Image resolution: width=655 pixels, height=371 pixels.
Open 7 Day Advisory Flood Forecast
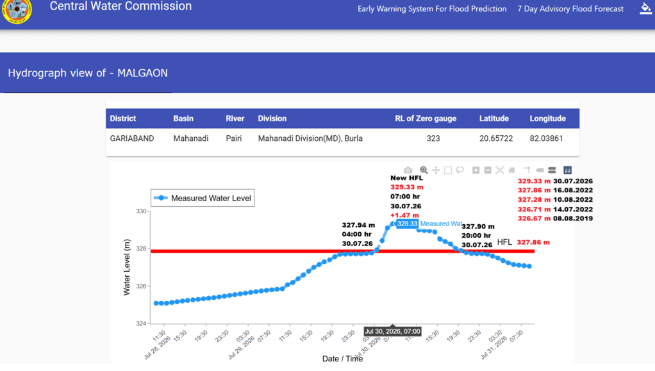point(570,9)
